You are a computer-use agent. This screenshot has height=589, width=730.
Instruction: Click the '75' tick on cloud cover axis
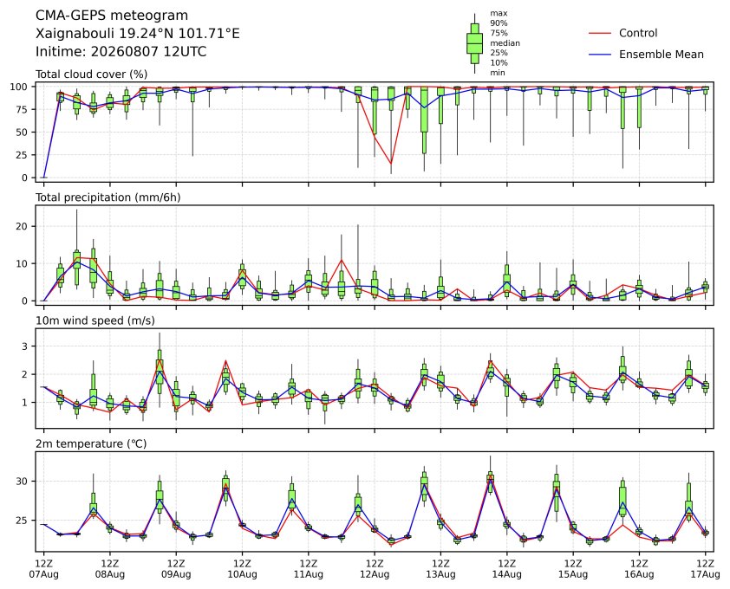click(x=23, y=110)
